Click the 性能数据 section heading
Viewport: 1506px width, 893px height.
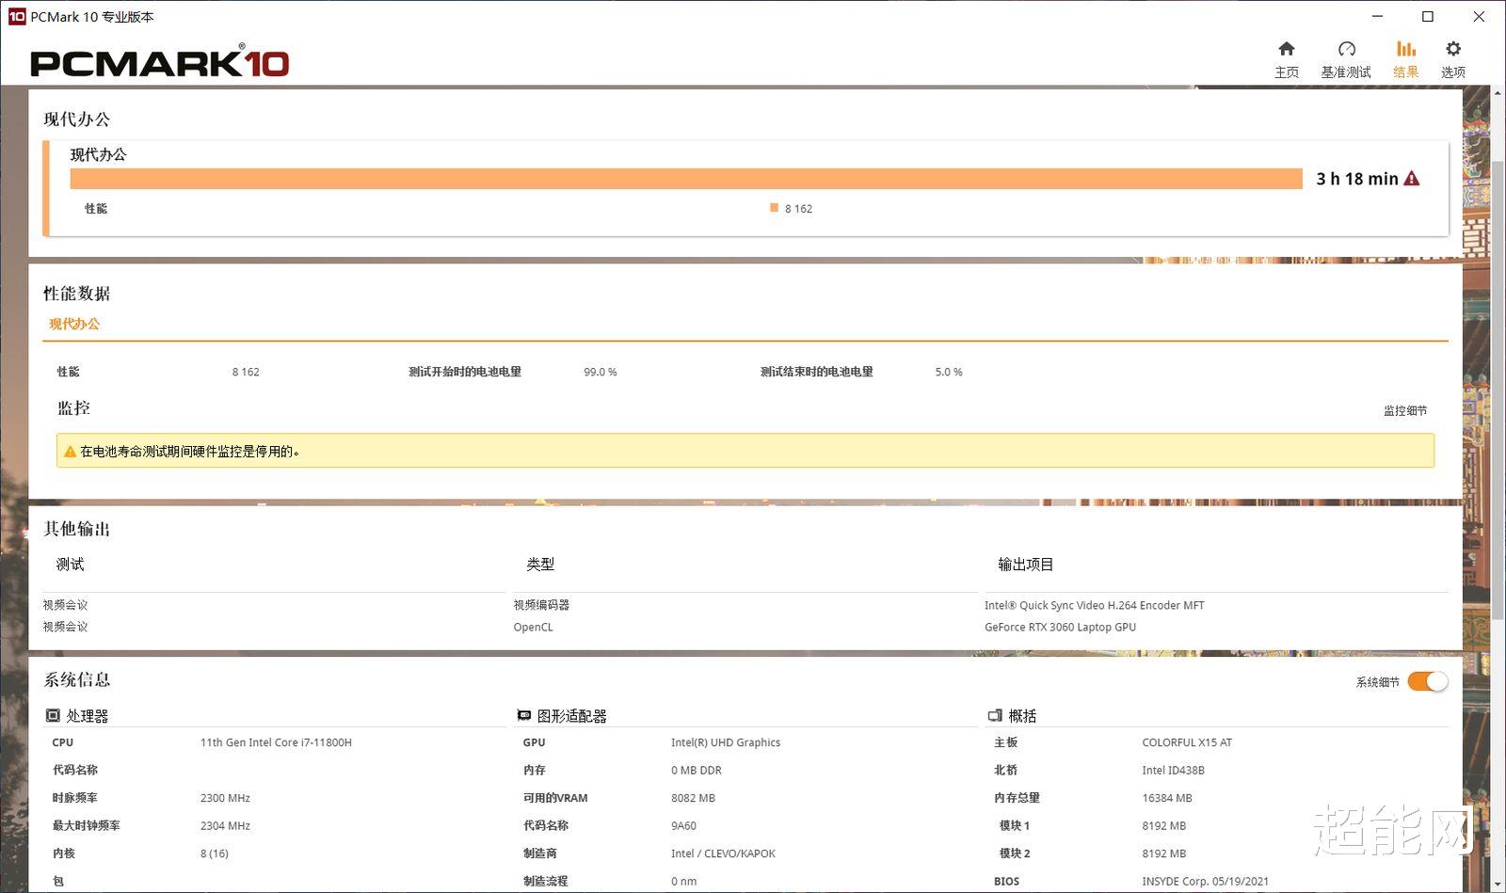click(77, 294)
